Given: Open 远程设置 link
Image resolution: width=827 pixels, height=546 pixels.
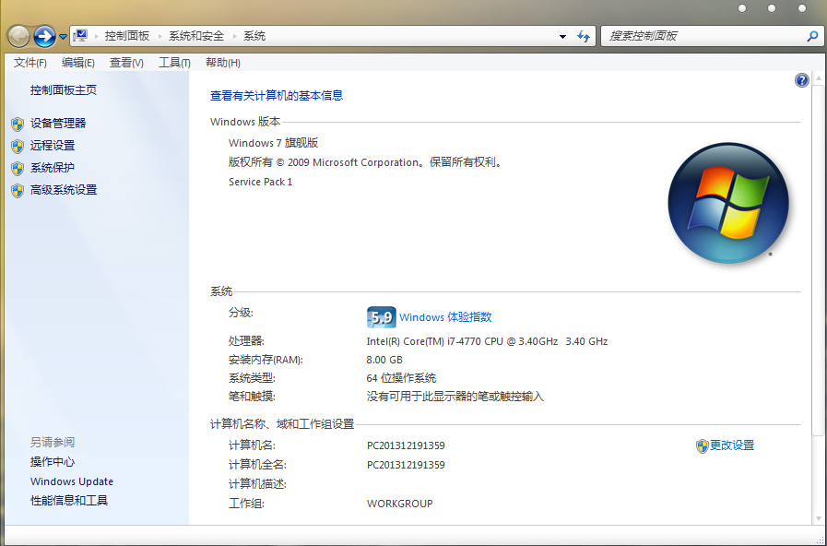Looking at the screenshot, I should [x=53, y=146].
